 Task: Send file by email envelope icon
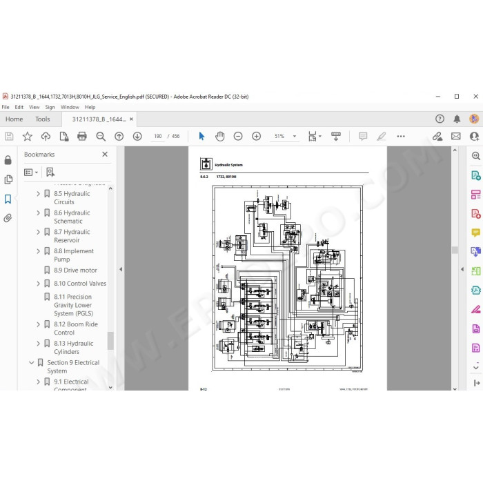(x=456, y=136)
